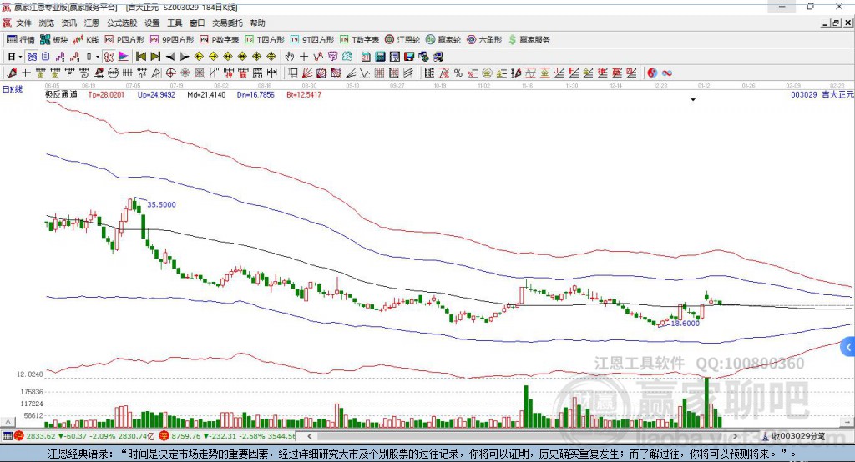Click the last yellow diamond four-way arrow icon

271,57
